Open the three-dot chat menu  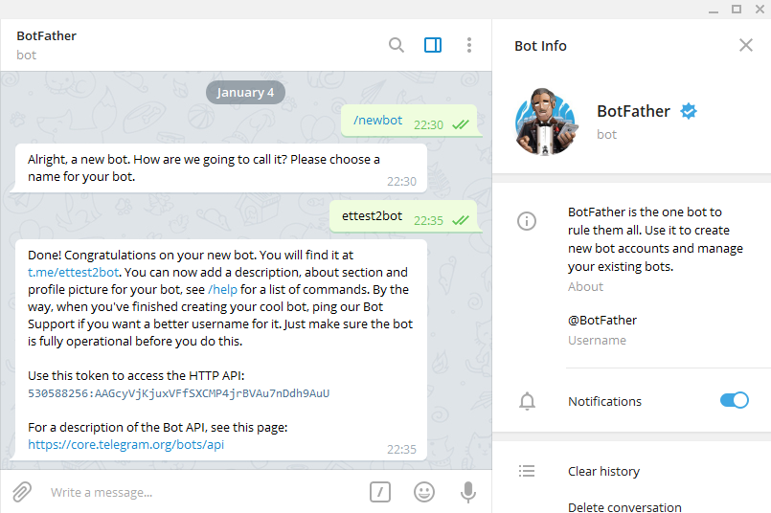[x=469, y=45]
